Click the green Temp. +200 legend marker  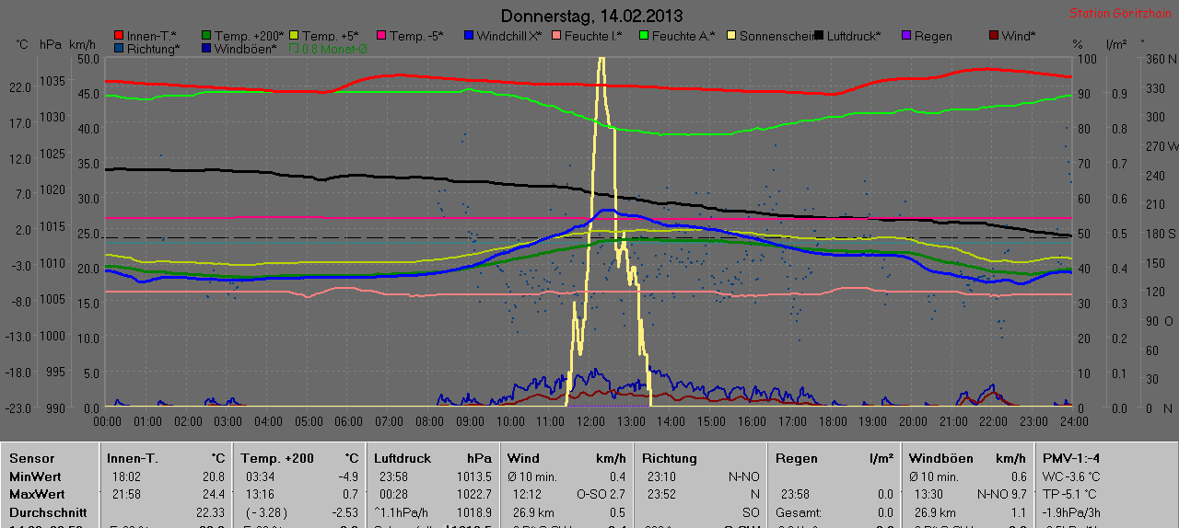click(x=206, y=36)
